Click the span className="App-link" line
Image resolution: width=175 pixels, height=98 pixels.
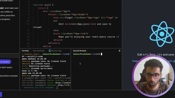click(71, 33)
